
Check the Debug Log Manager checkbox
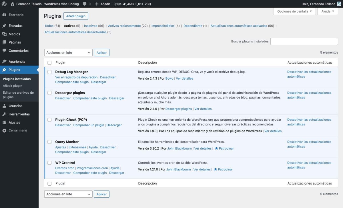(49, 72)
